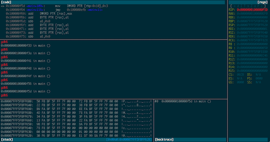Click the stack pointer address in status bar
Viewport: 270px width, 142px height.
[129, 139]
